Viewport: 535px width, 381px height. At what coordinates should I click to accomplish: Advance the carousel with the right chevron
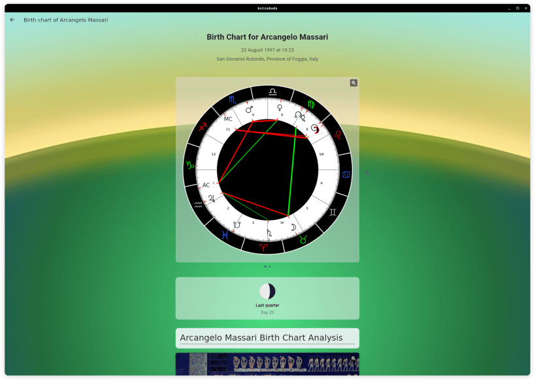pos(366,173)
